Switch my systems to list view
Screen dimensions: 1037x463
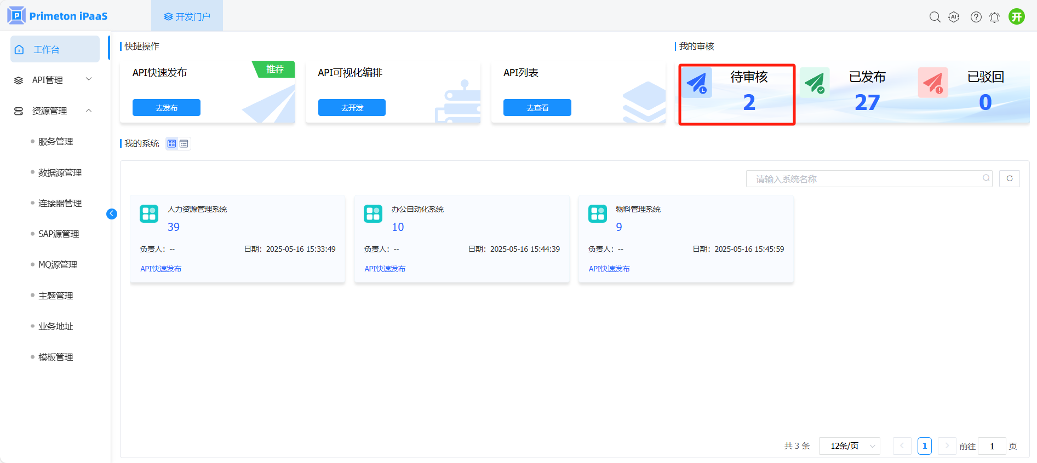click(184, 144)
